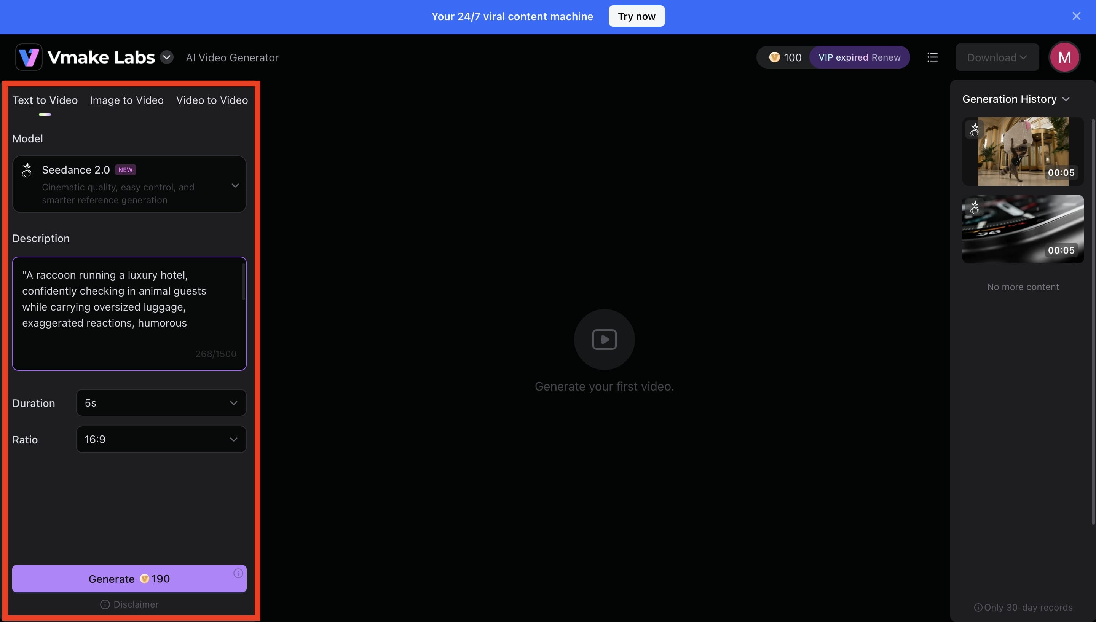Click VIP expired Renew button
The height and width of the screenshot is (622, 1096).
pyautogui.click(x=859, y=57)
